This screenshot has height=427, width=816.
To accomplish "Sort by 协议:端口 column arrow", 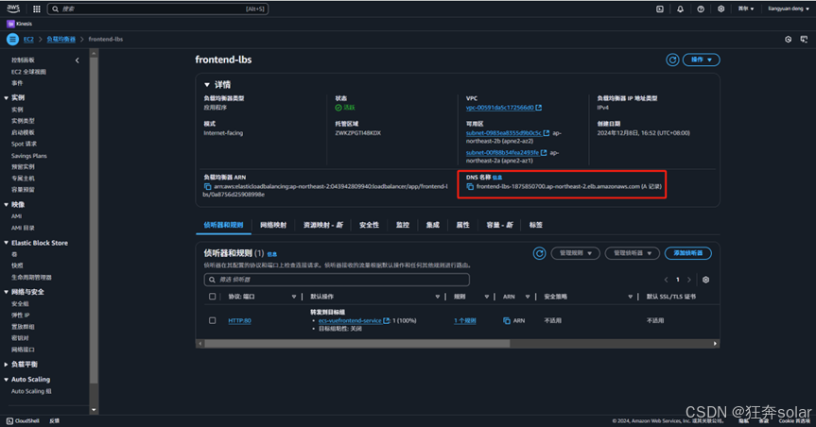I will click(293, 297).
